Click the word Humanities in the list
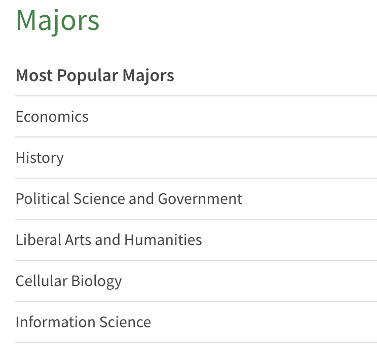 tap(163, 240)
